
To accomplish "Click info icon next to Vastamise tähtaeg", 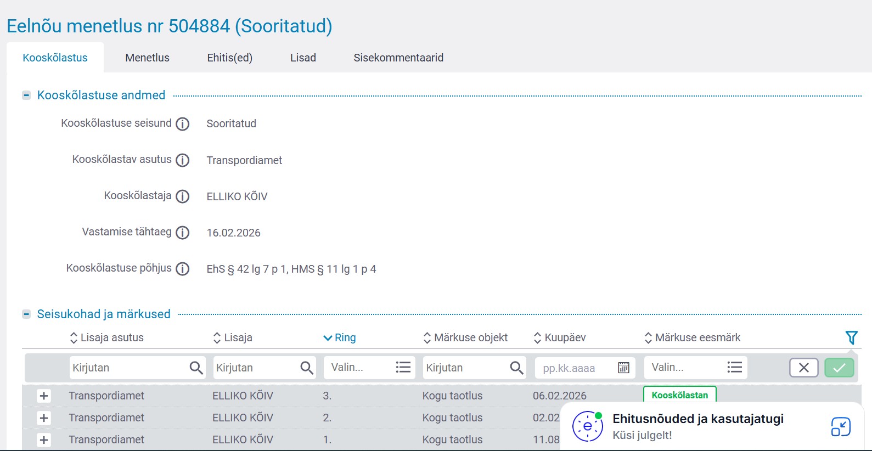I will (x=182, y=233).
